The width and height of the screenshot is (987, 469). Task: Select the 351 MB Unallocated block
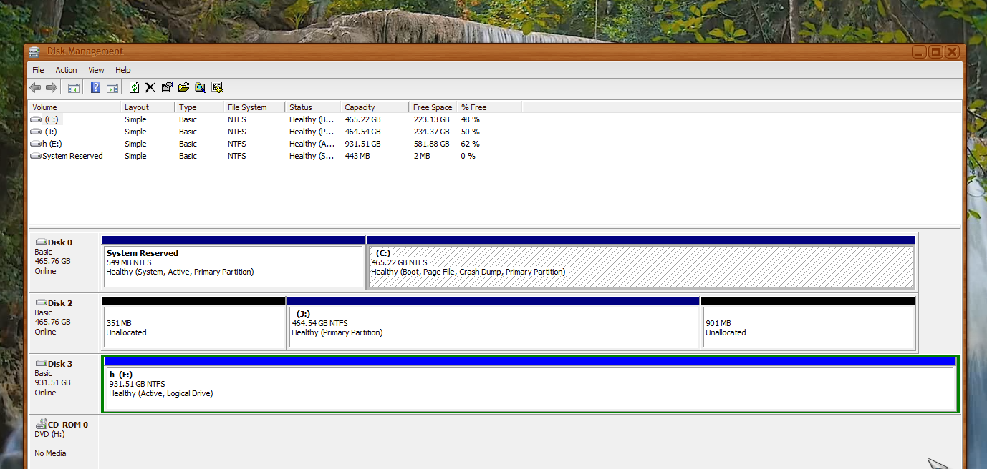[x=193, y=323]
